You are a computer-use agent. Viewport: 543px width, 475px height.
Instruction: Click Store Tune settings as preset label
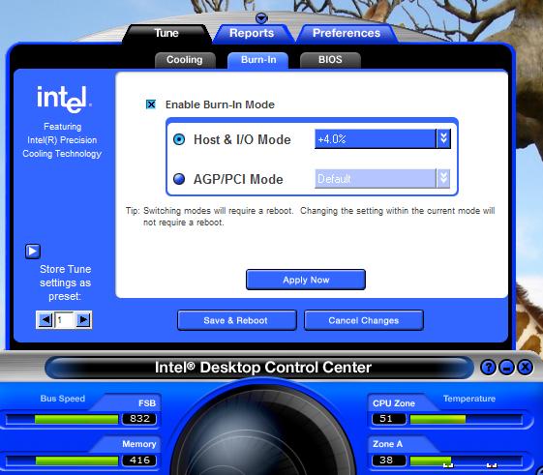[x=65, y=282]
